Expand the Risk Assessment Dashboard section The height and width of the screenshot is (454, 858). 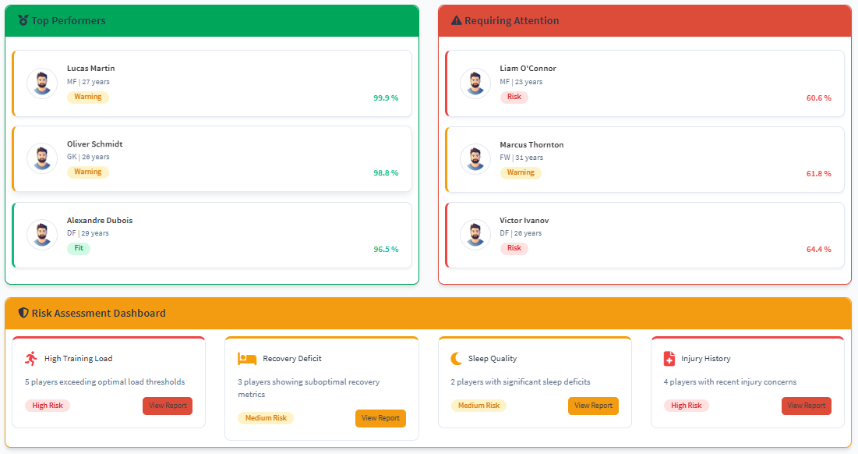tap(429, 313)
